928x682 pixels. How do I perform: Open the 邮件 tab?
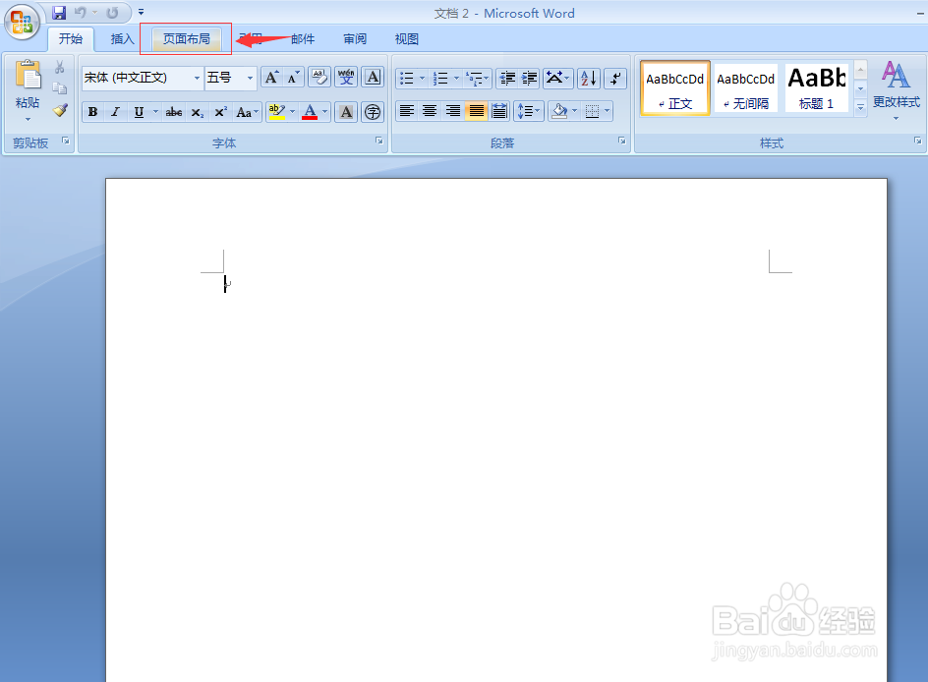click(303, 39)
